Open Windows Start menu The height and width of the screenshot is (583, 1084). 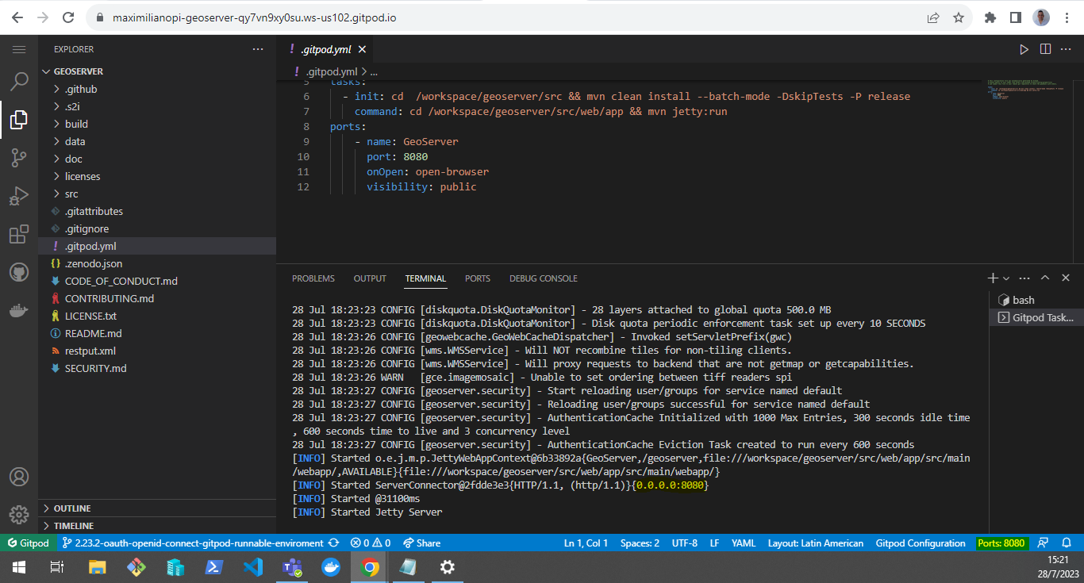pos(18,567)
